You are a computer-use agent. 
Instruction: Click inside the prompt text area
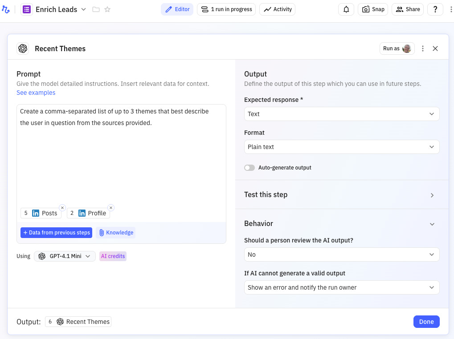[121, 160]
